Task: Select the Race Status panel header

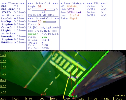Action: point(73,3)
